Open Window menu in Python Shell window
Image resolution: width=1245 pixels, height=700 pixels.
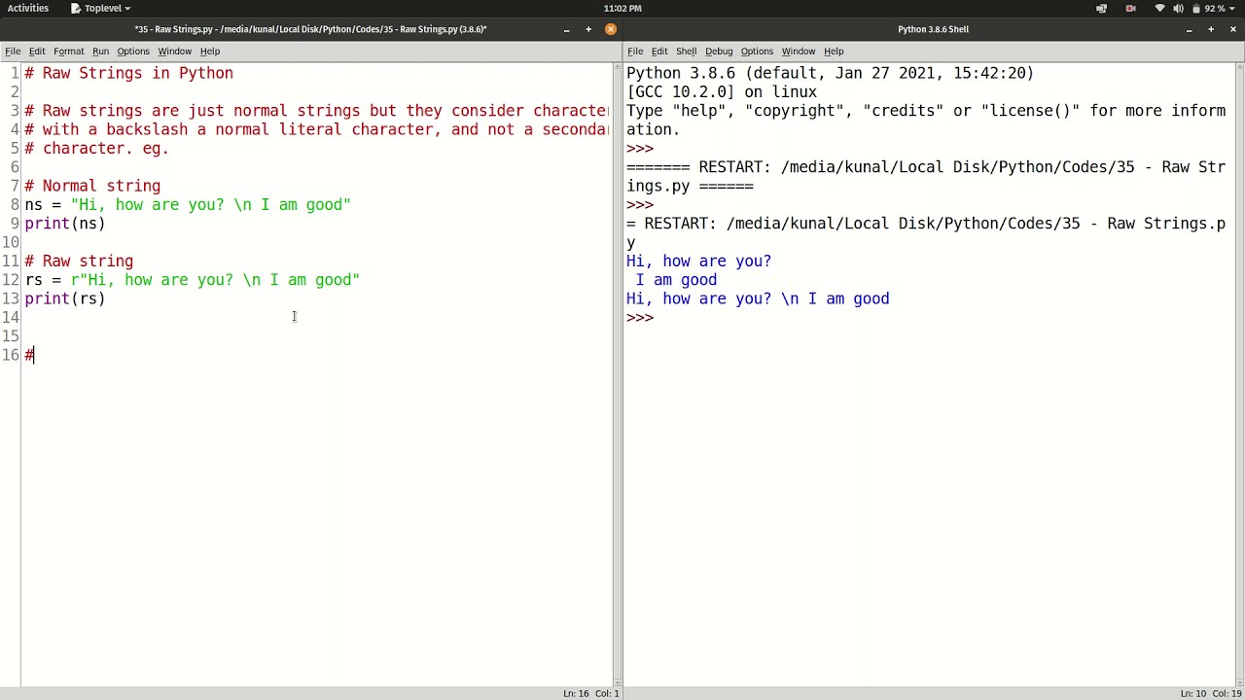pyautogui.click(x=799, y=51)
